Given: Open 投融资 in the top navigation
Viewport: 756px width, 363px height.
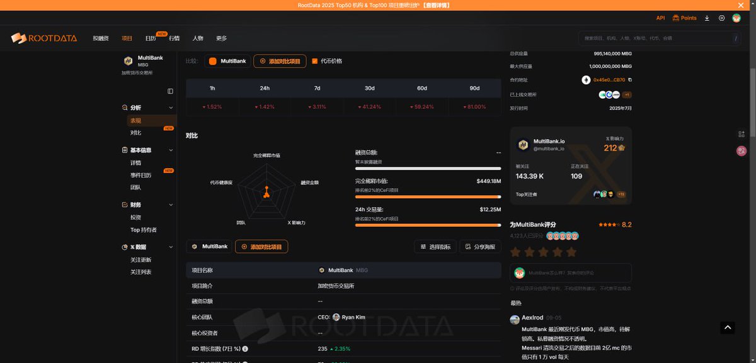Looking at the screenshot, I should [x=101, y=38].
